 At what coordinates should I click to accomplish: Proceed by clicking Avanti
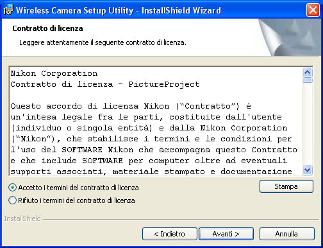click(226, 234)
